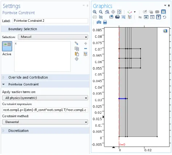
Task: Open the Selection Manual dropdown
Action: 53,37
